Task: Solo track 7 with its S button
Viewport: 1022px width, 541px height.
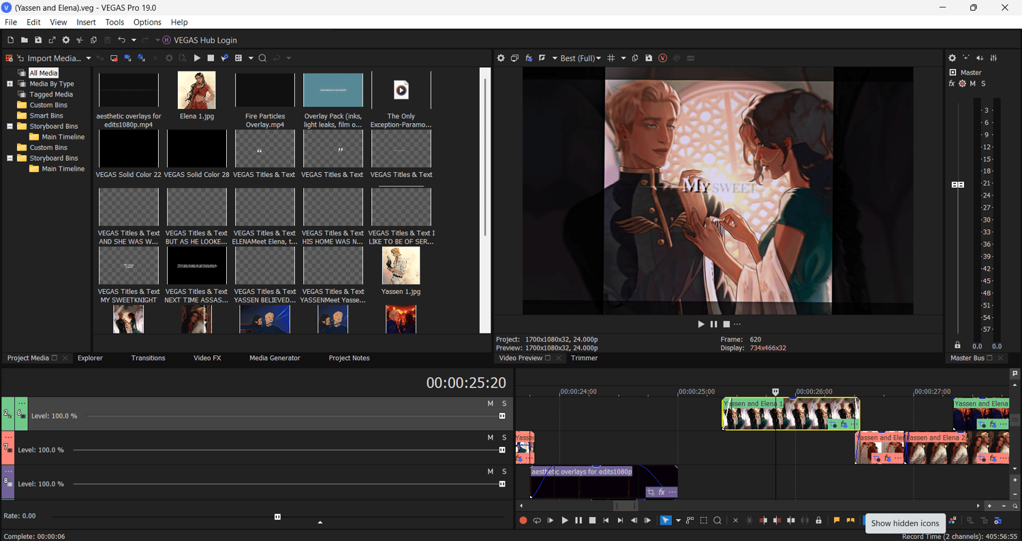Action: click(504, 438)
